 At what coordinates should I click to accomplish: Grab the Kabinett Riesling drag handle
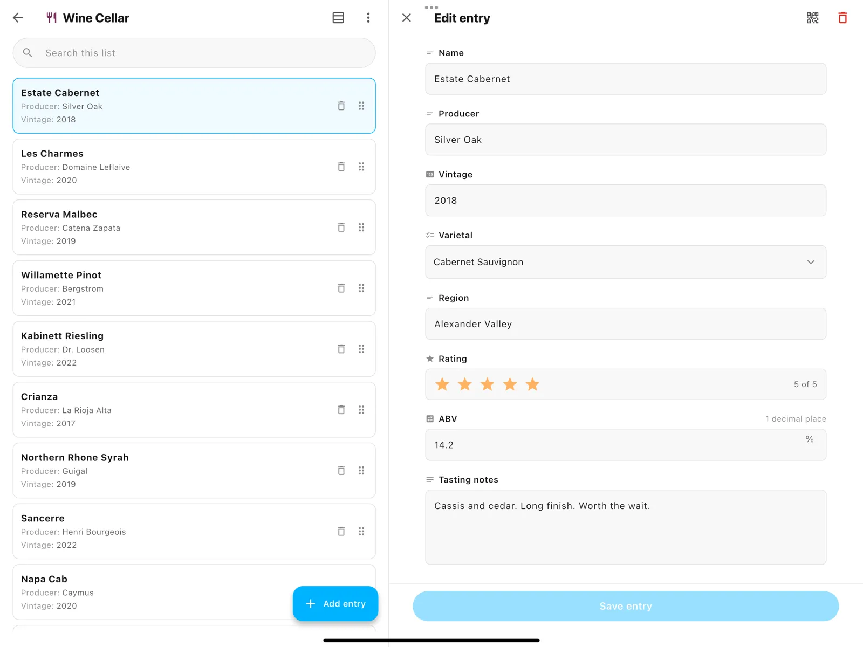(x=361, y=349)
